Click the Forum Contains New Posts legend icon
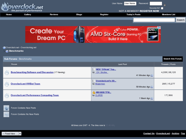 coord(6,108)
